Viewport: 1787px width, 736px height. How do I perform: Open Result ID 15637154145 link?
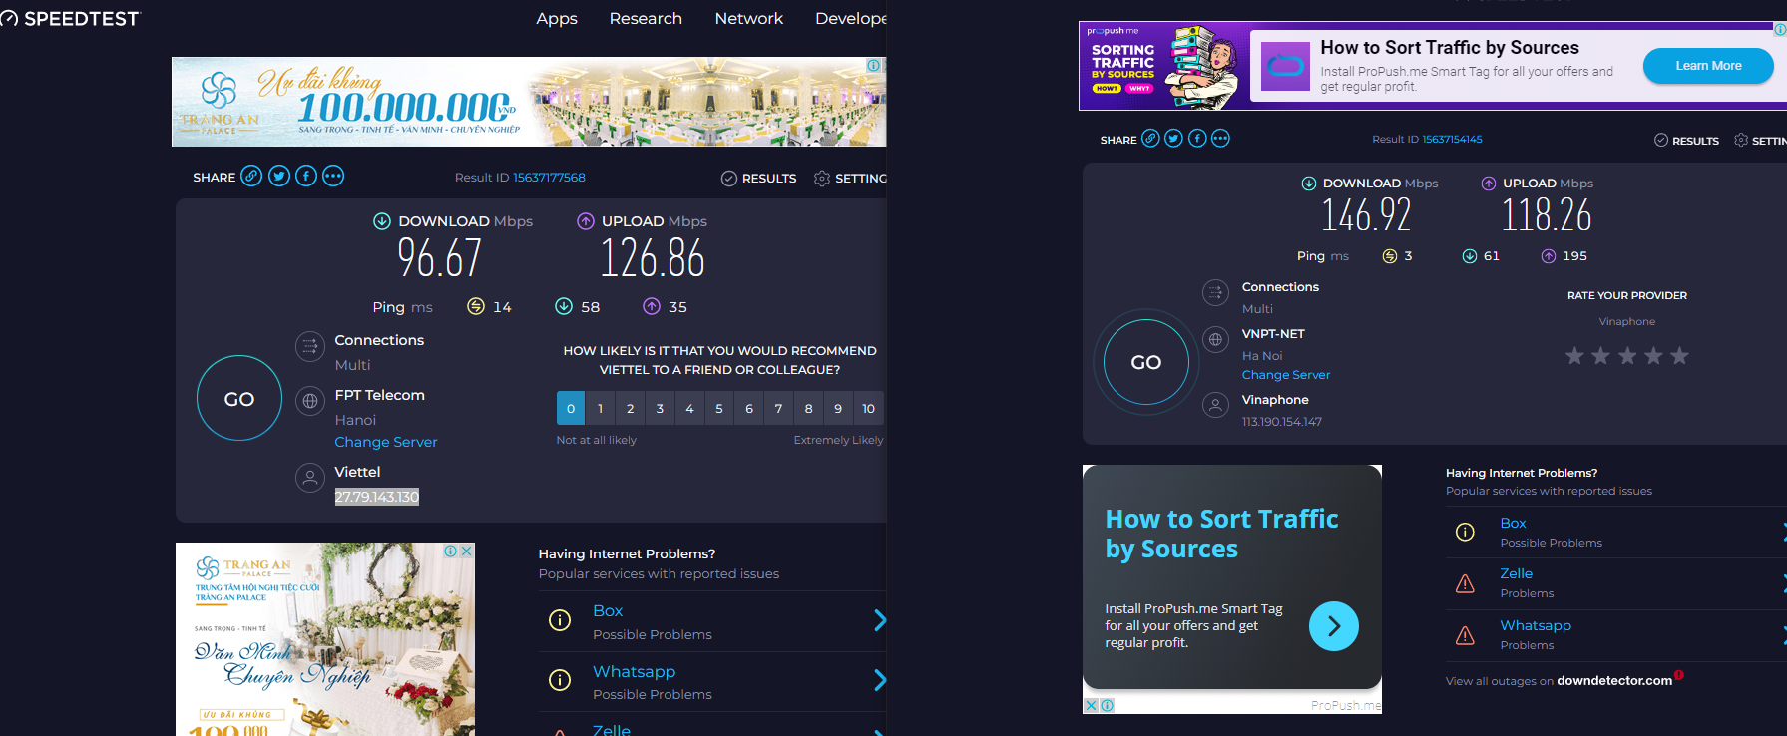1453,140
